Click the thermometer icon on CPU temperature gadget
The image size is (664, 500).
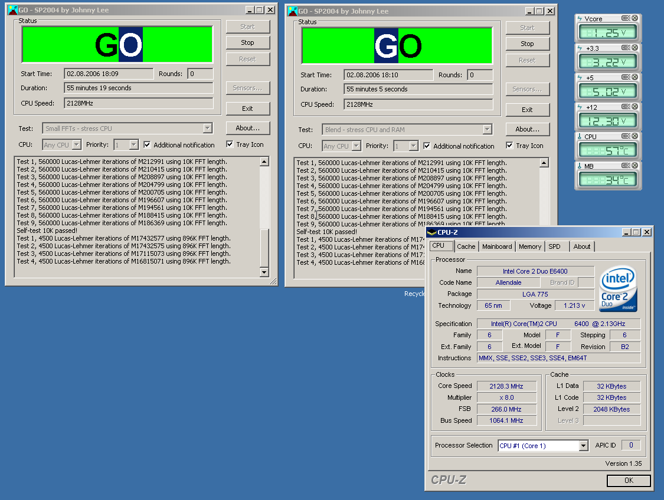pos(580,137)
